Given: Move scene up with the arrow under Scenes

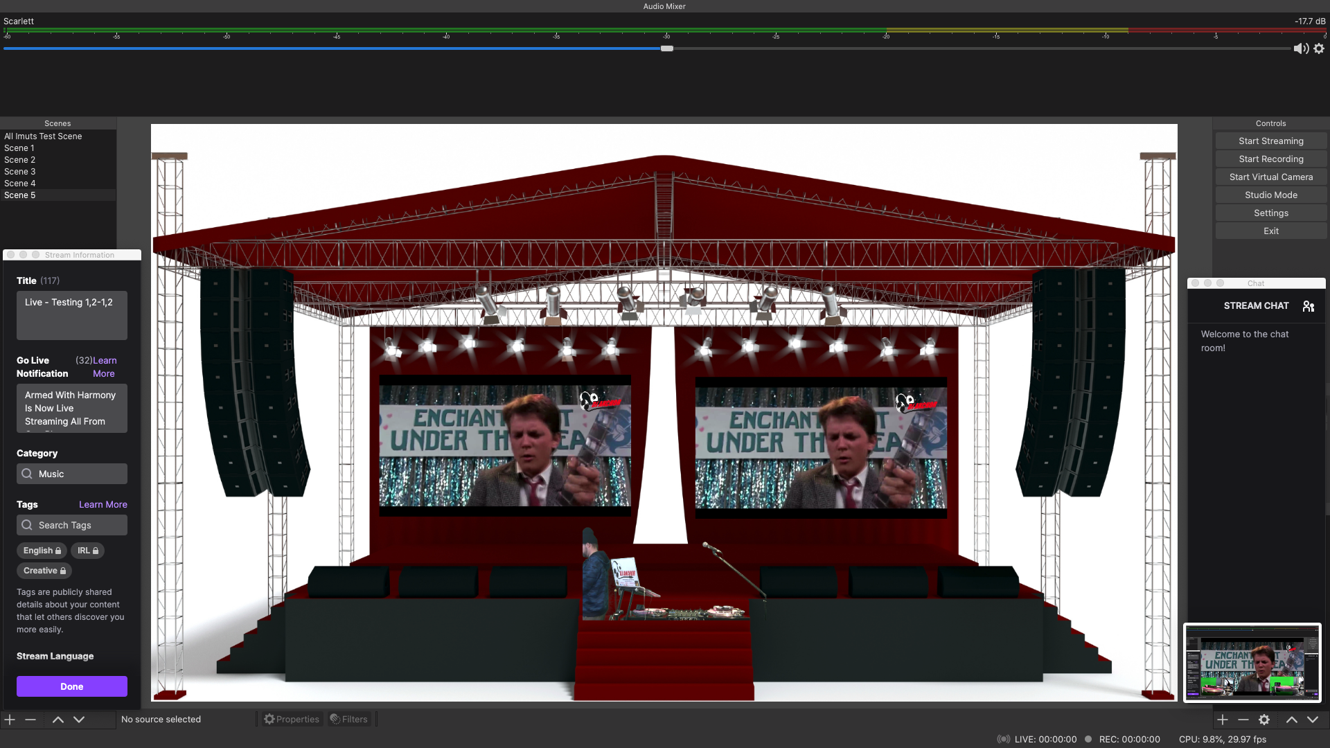Looking at the screenshot, I should coord(58,720).
